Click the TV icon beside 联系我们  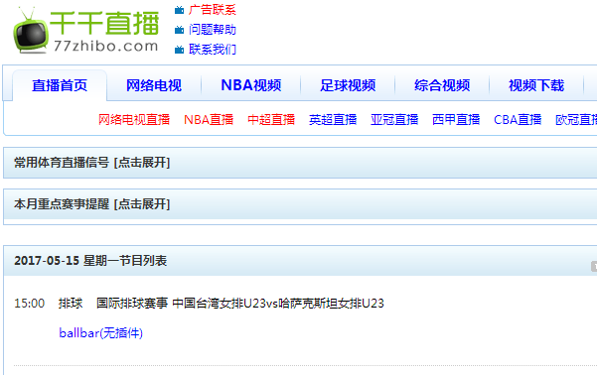point(179,50)
